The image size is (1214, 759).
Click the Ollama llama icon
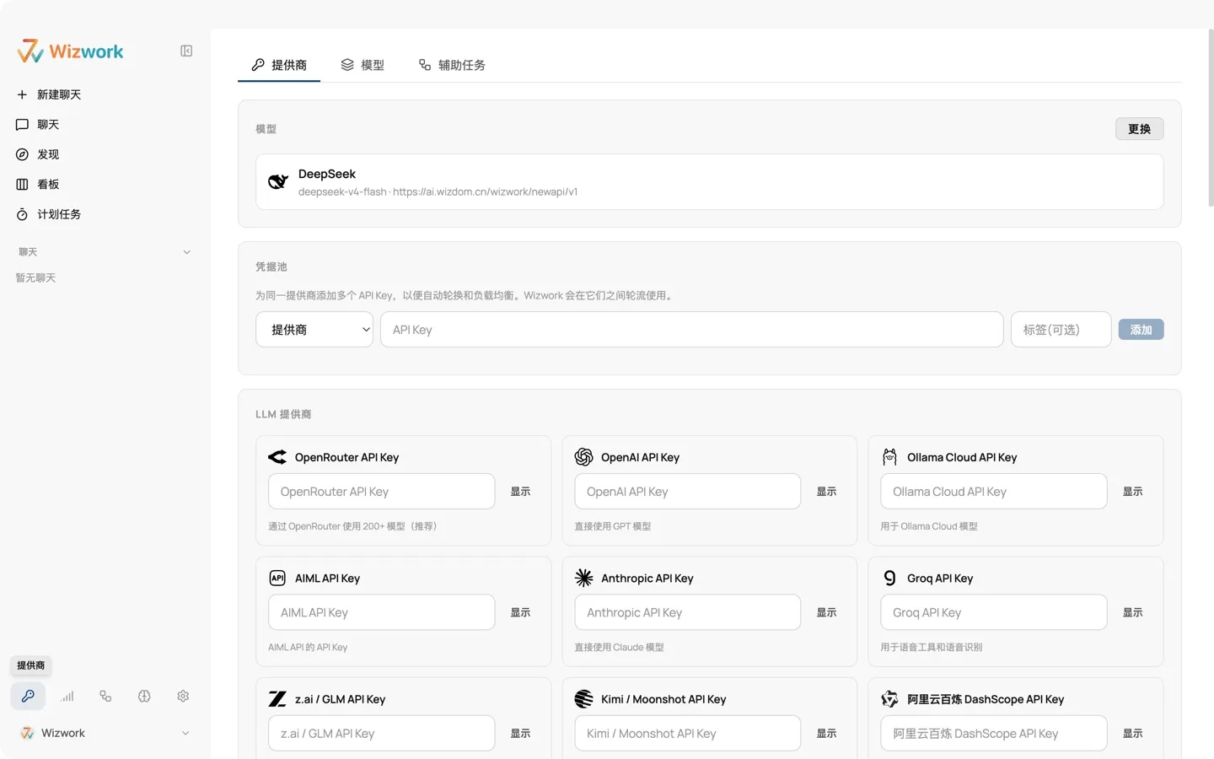tap(889, 457)
